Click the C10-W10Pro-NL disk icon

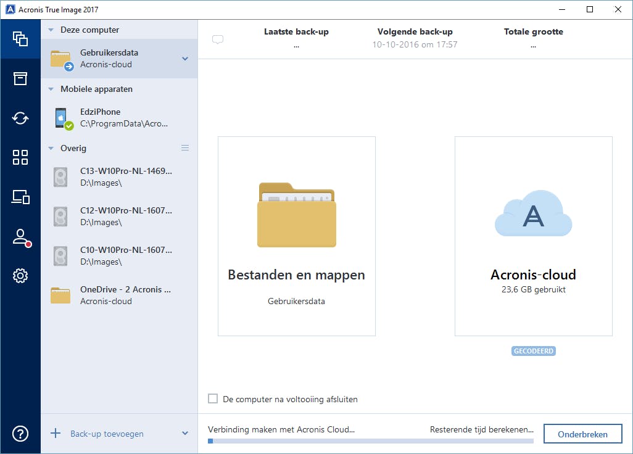60,256
